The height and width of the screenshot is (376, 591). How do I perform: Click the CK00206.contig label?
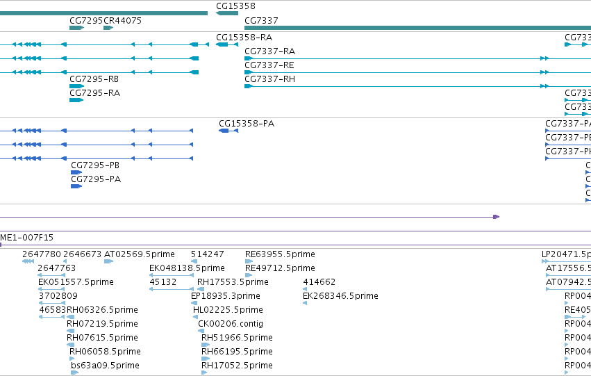point(231,324)
